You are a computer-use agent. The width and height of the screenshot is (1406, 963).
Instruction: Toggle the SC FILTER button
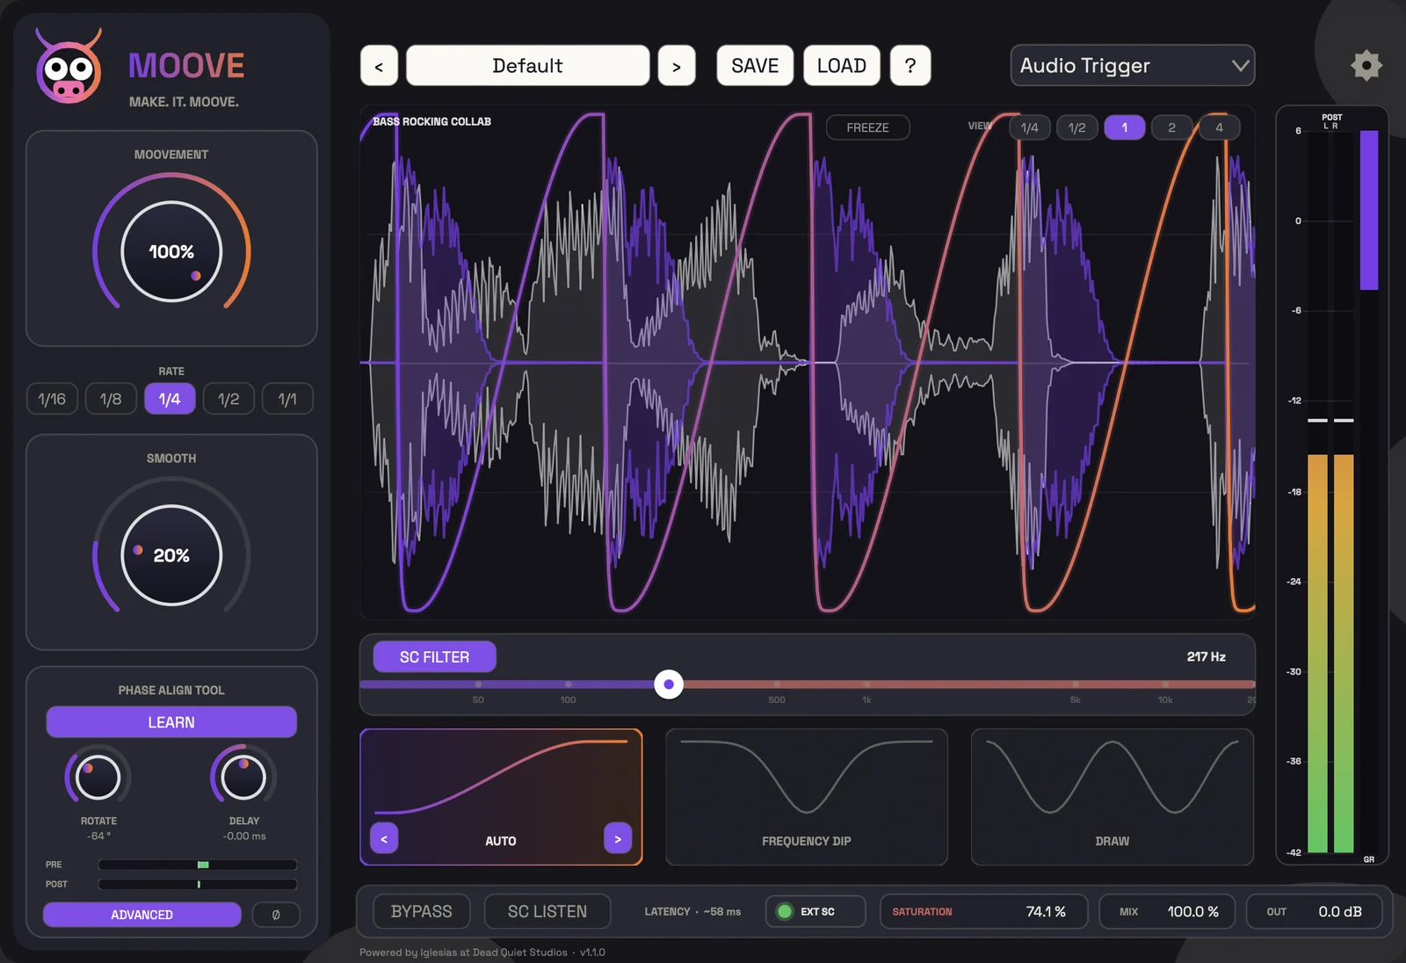click(x=434, y=657)
